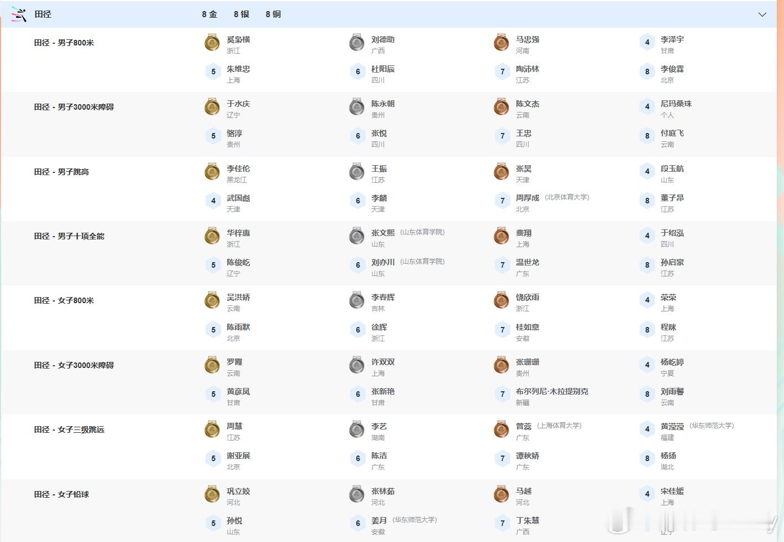Click the rank 4 badge beside 李泽宇

(647, 42)
